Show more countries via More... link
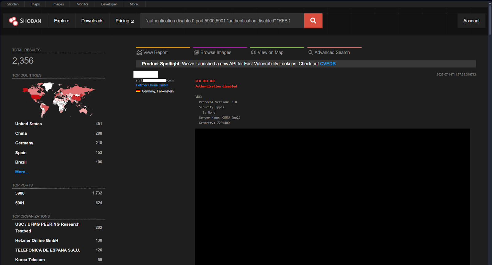 pyautogui.click(x=22, y=172)
